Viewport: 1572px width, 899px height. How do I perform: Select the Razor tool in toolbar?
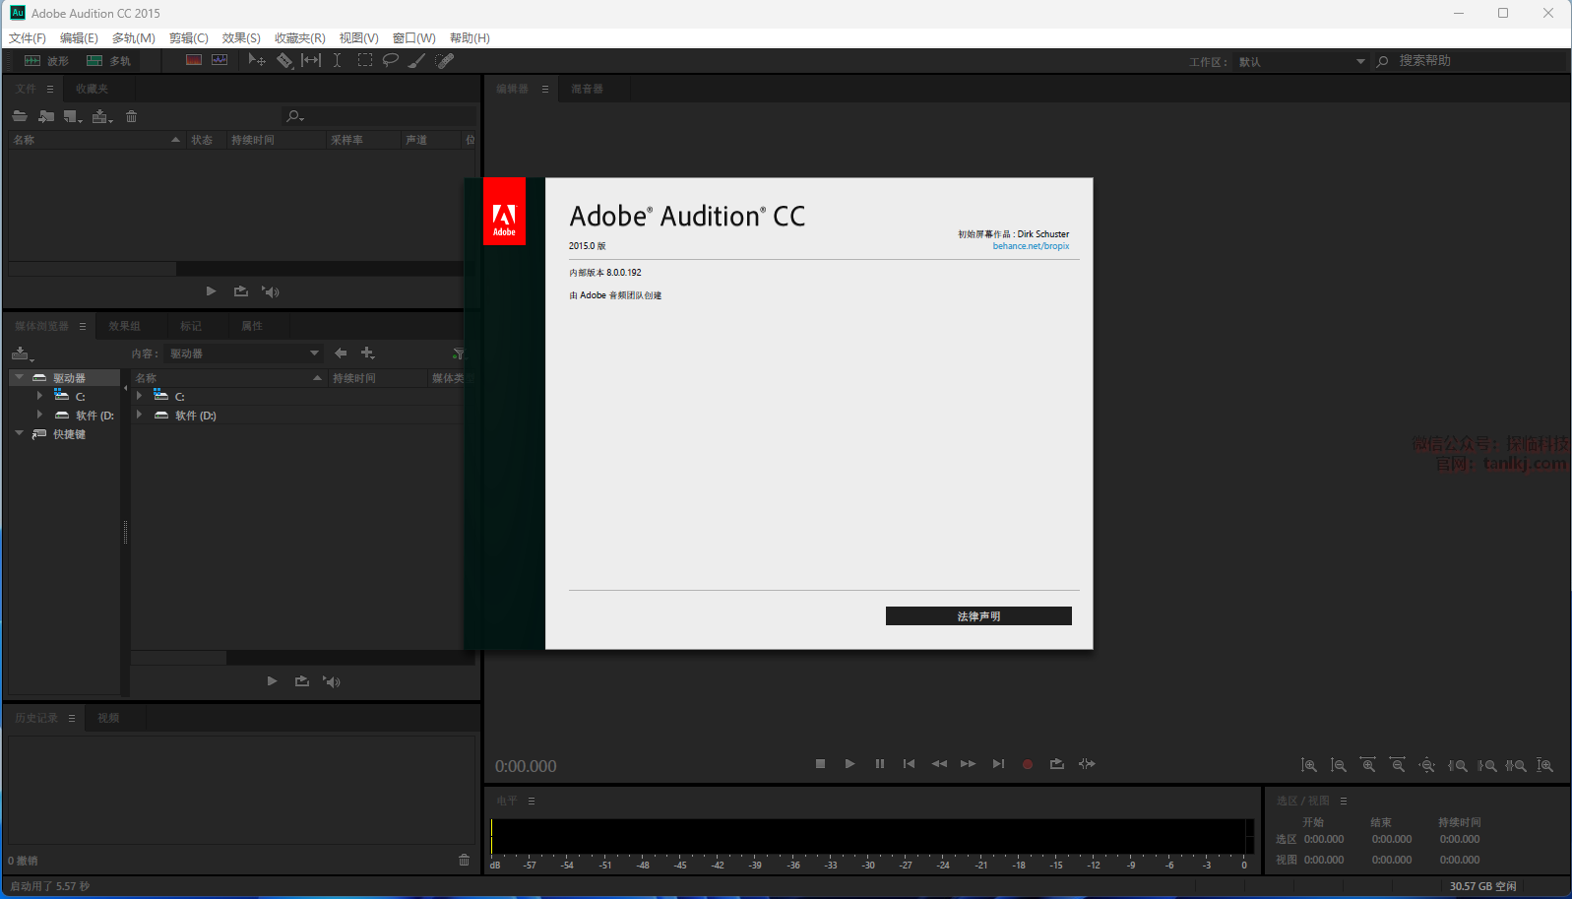284,61
